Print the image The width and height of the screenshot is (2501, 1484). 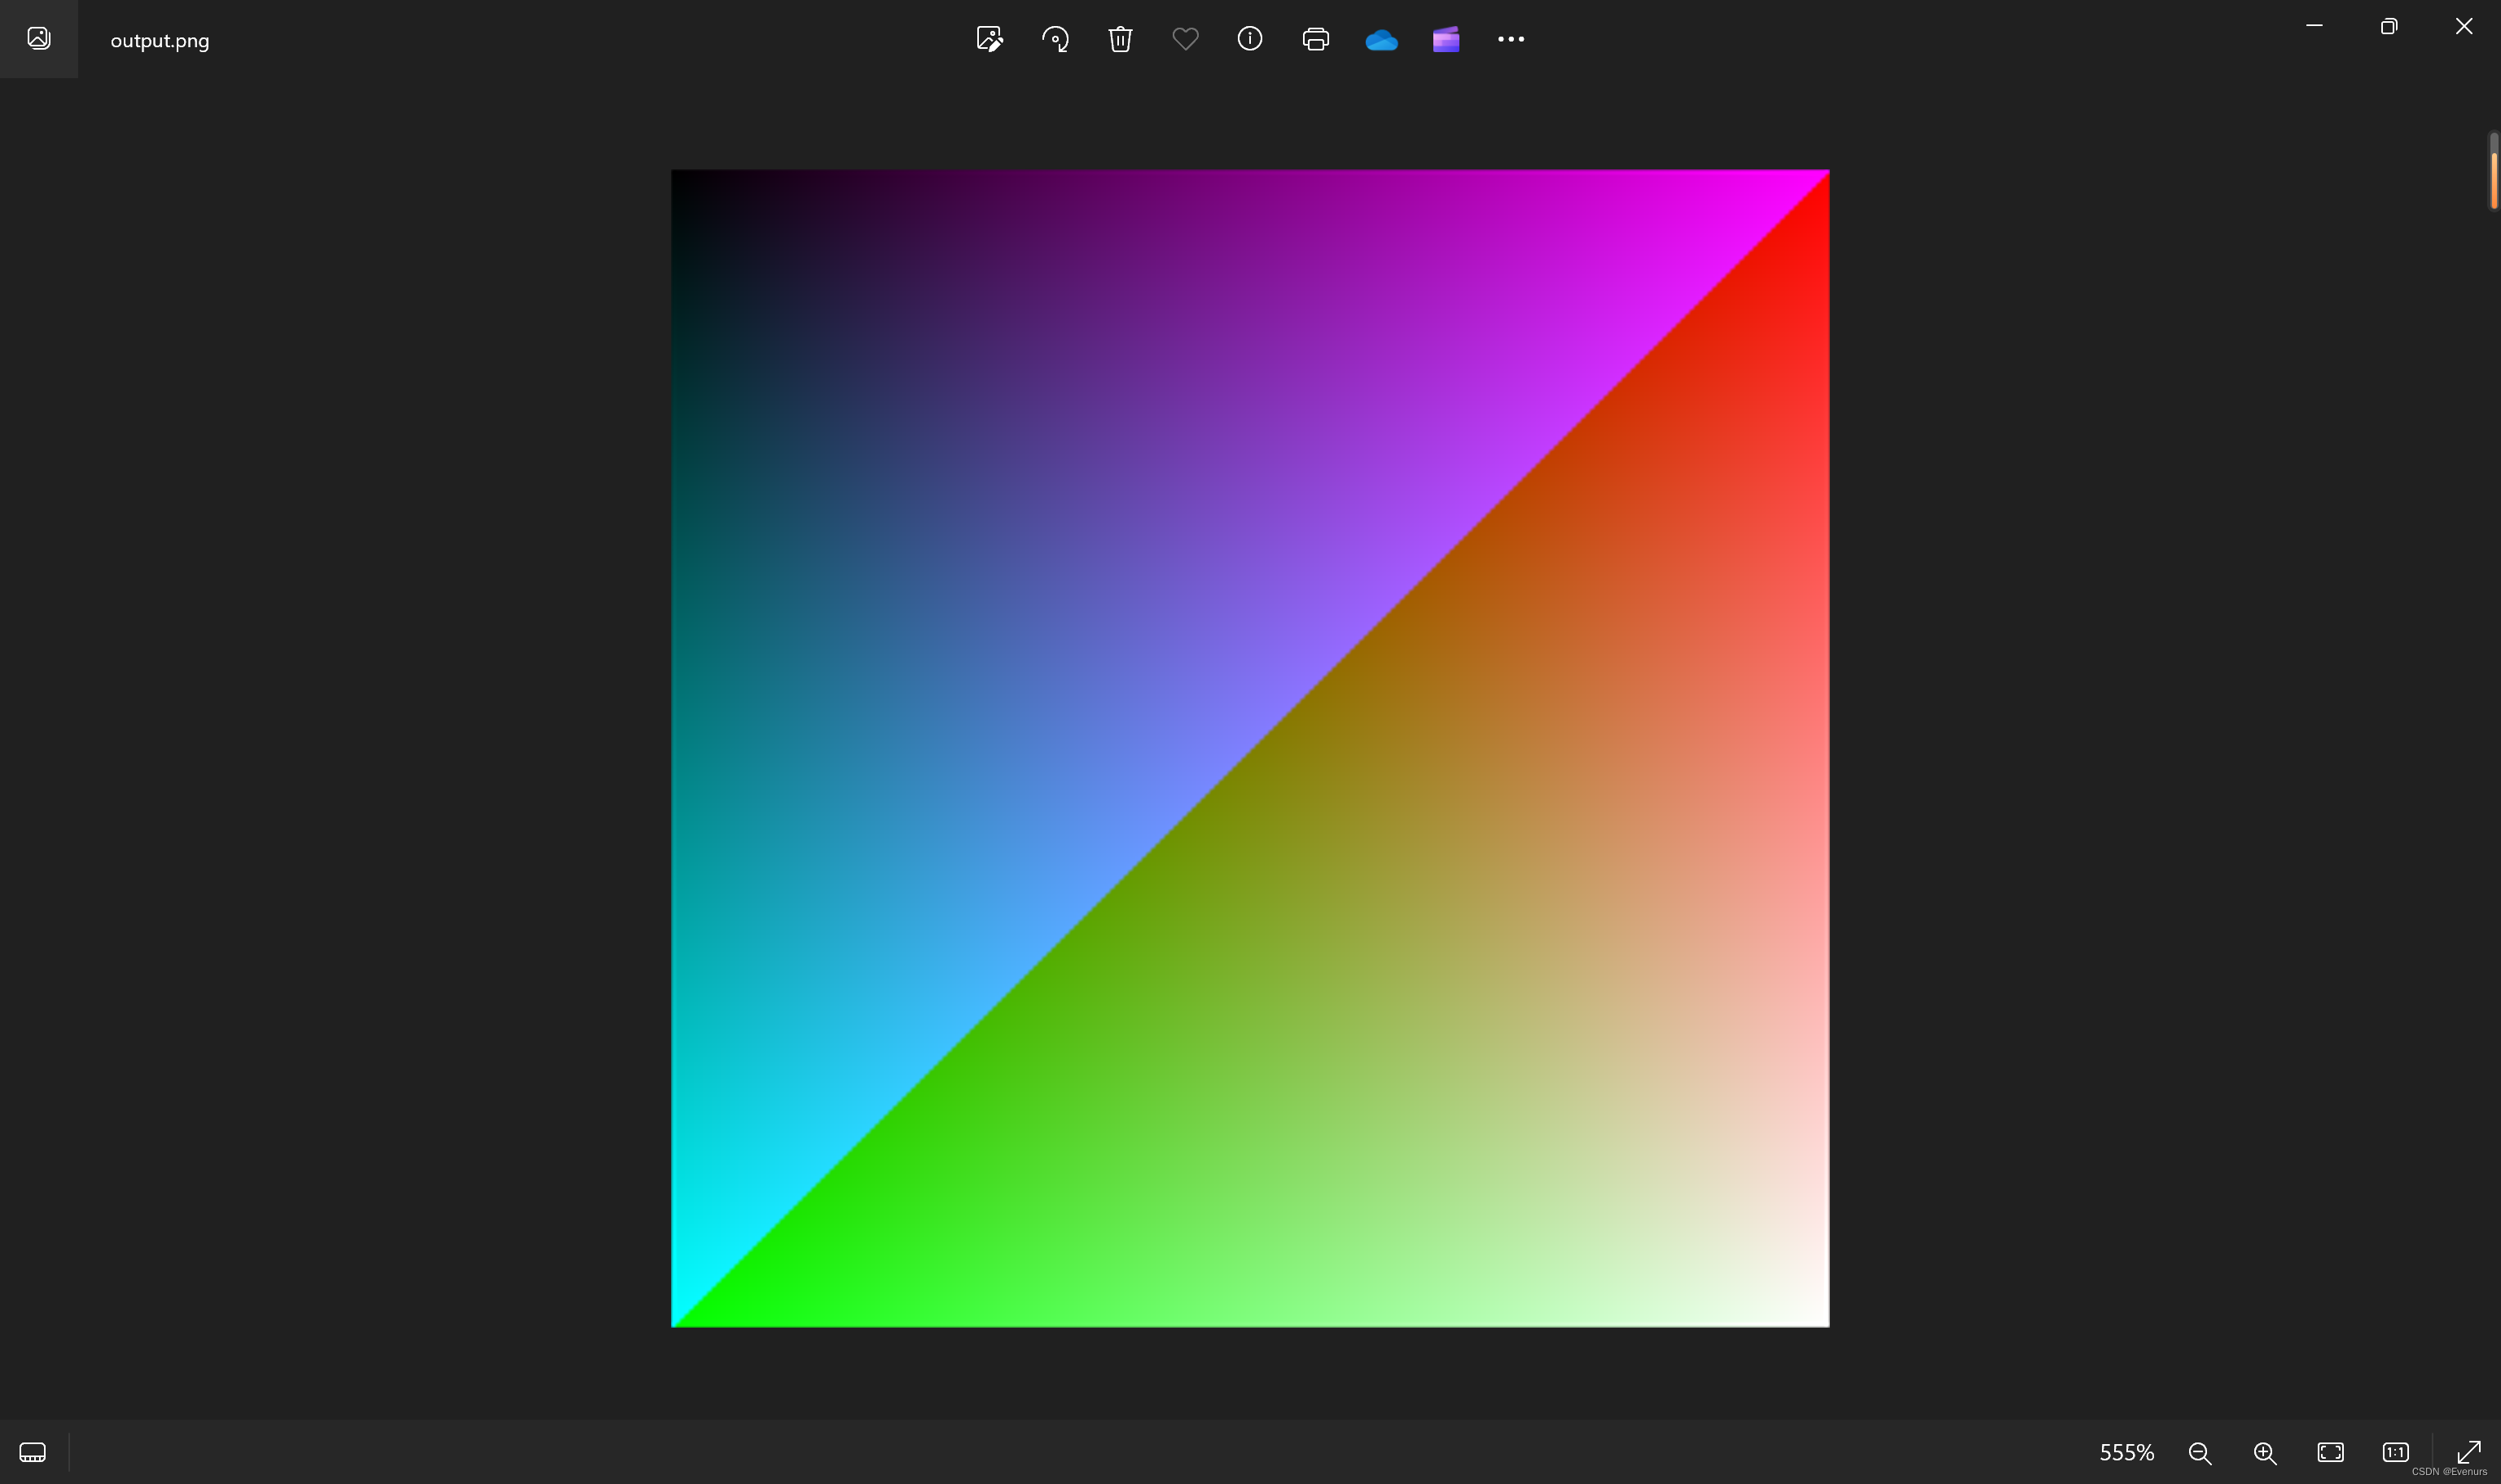1315,39
